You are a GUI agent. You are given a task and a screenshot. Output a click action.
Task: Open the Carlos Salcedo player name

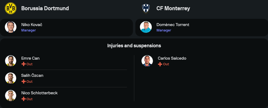point(172,58)
